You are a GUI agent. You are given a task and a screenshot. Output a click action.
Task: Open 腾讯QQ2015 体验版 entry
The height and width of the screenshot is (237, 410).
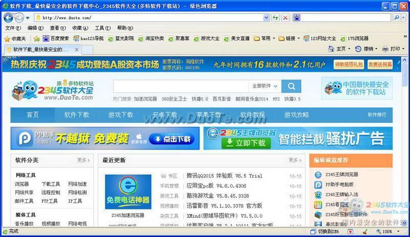[x=224, y=176]
